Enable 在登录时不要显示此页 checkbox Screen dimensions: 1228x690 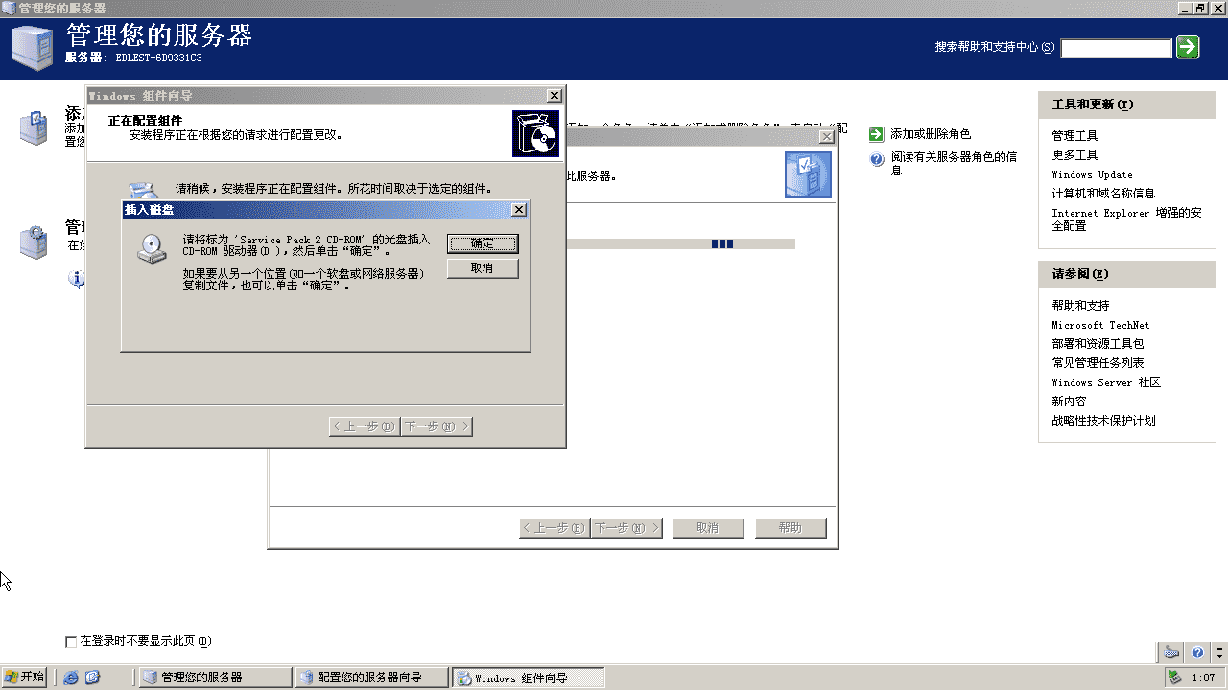click(x=71, y=641)
